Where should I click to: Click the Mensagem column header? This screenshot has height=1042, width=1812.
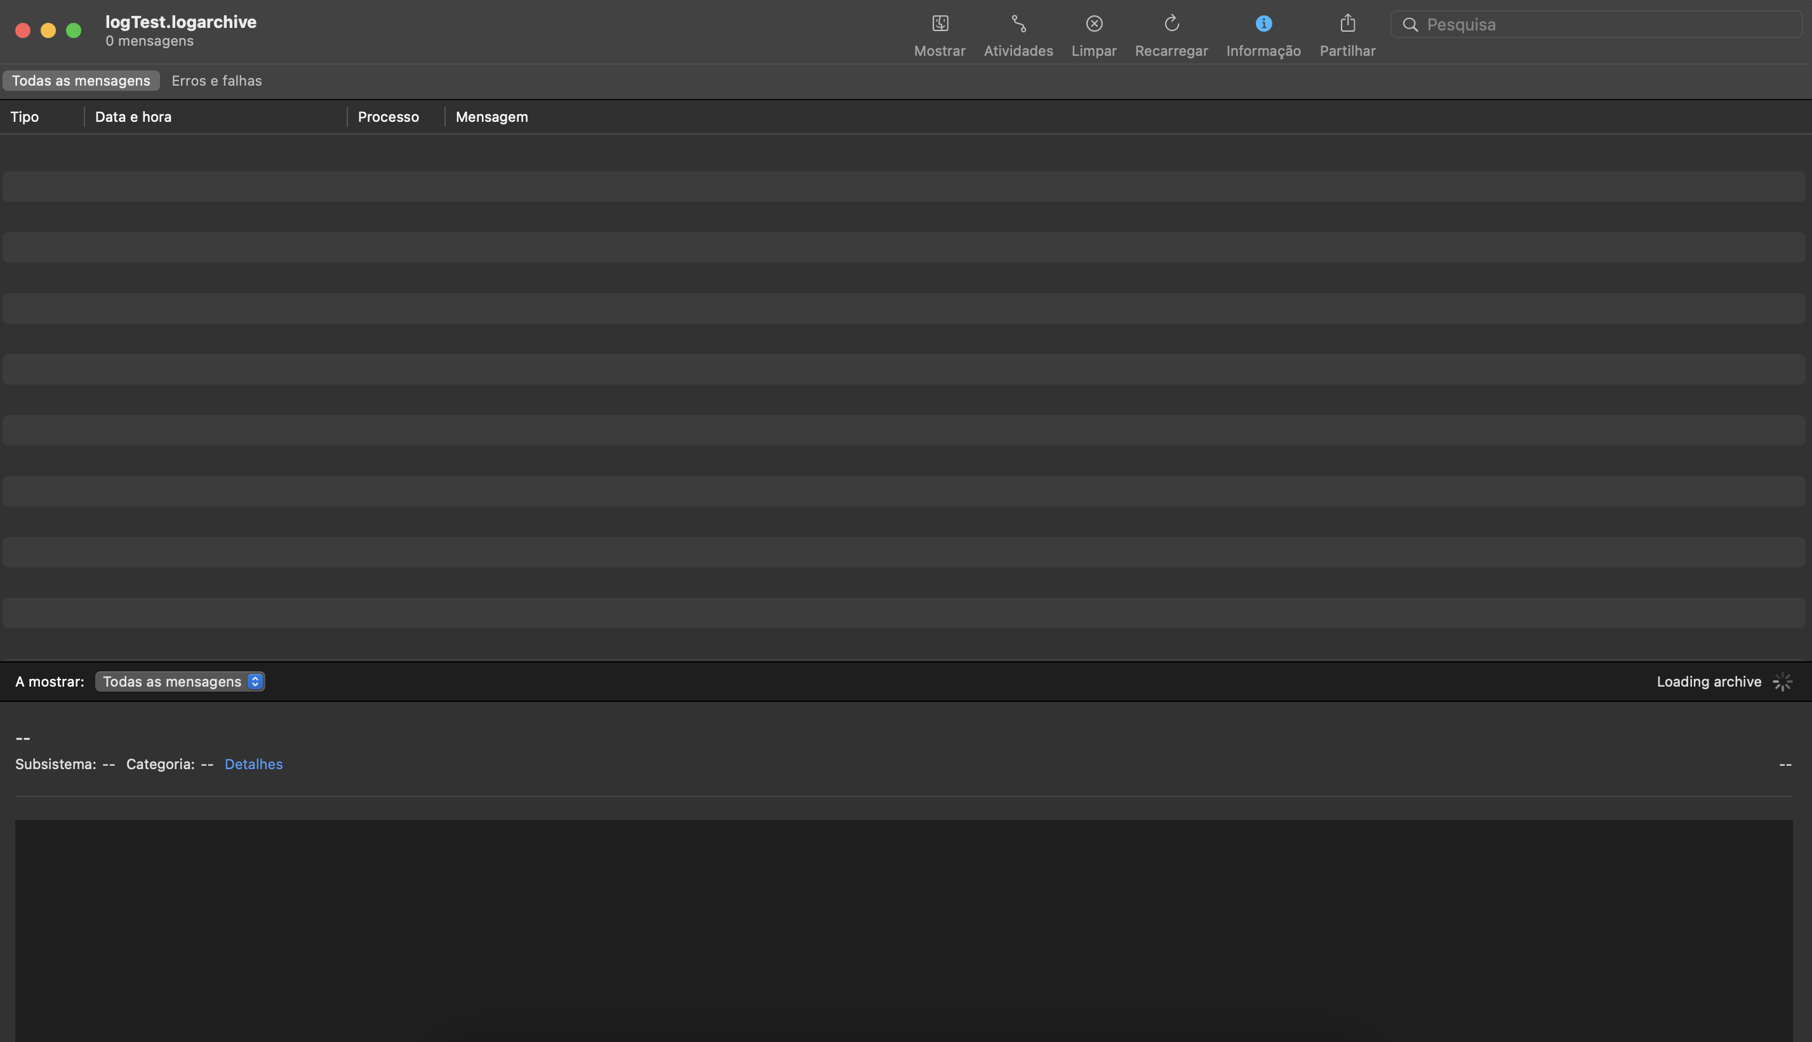click(492, 117)
